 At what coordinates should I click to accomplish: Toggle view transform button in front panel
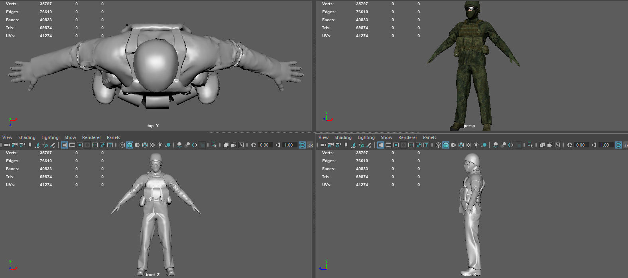(x=302, y=145)
